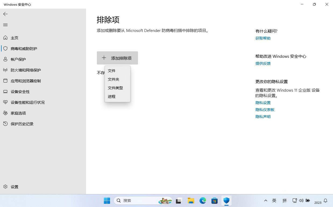Select 文件类型 exclusion option
The width and height of the screenshot is (333, 207).
[x=115, y=88]
